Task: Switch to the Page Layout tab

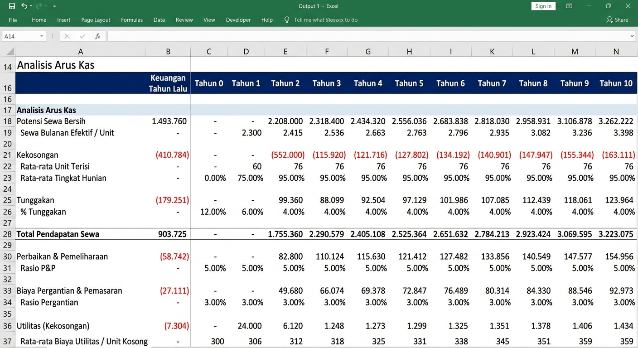Action: click(96, 20)
